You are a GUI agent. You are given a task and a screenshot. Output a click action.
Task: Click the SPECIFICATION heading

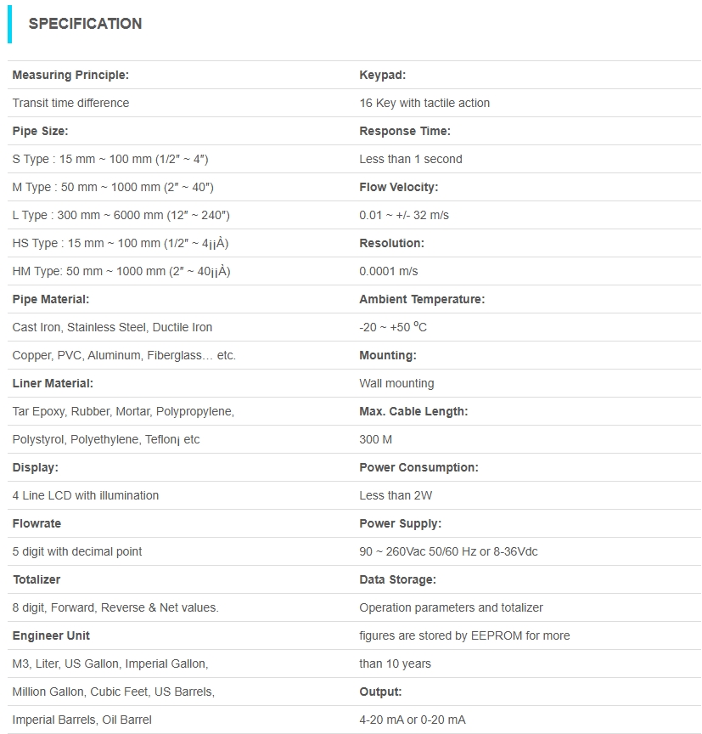(85, 24)
